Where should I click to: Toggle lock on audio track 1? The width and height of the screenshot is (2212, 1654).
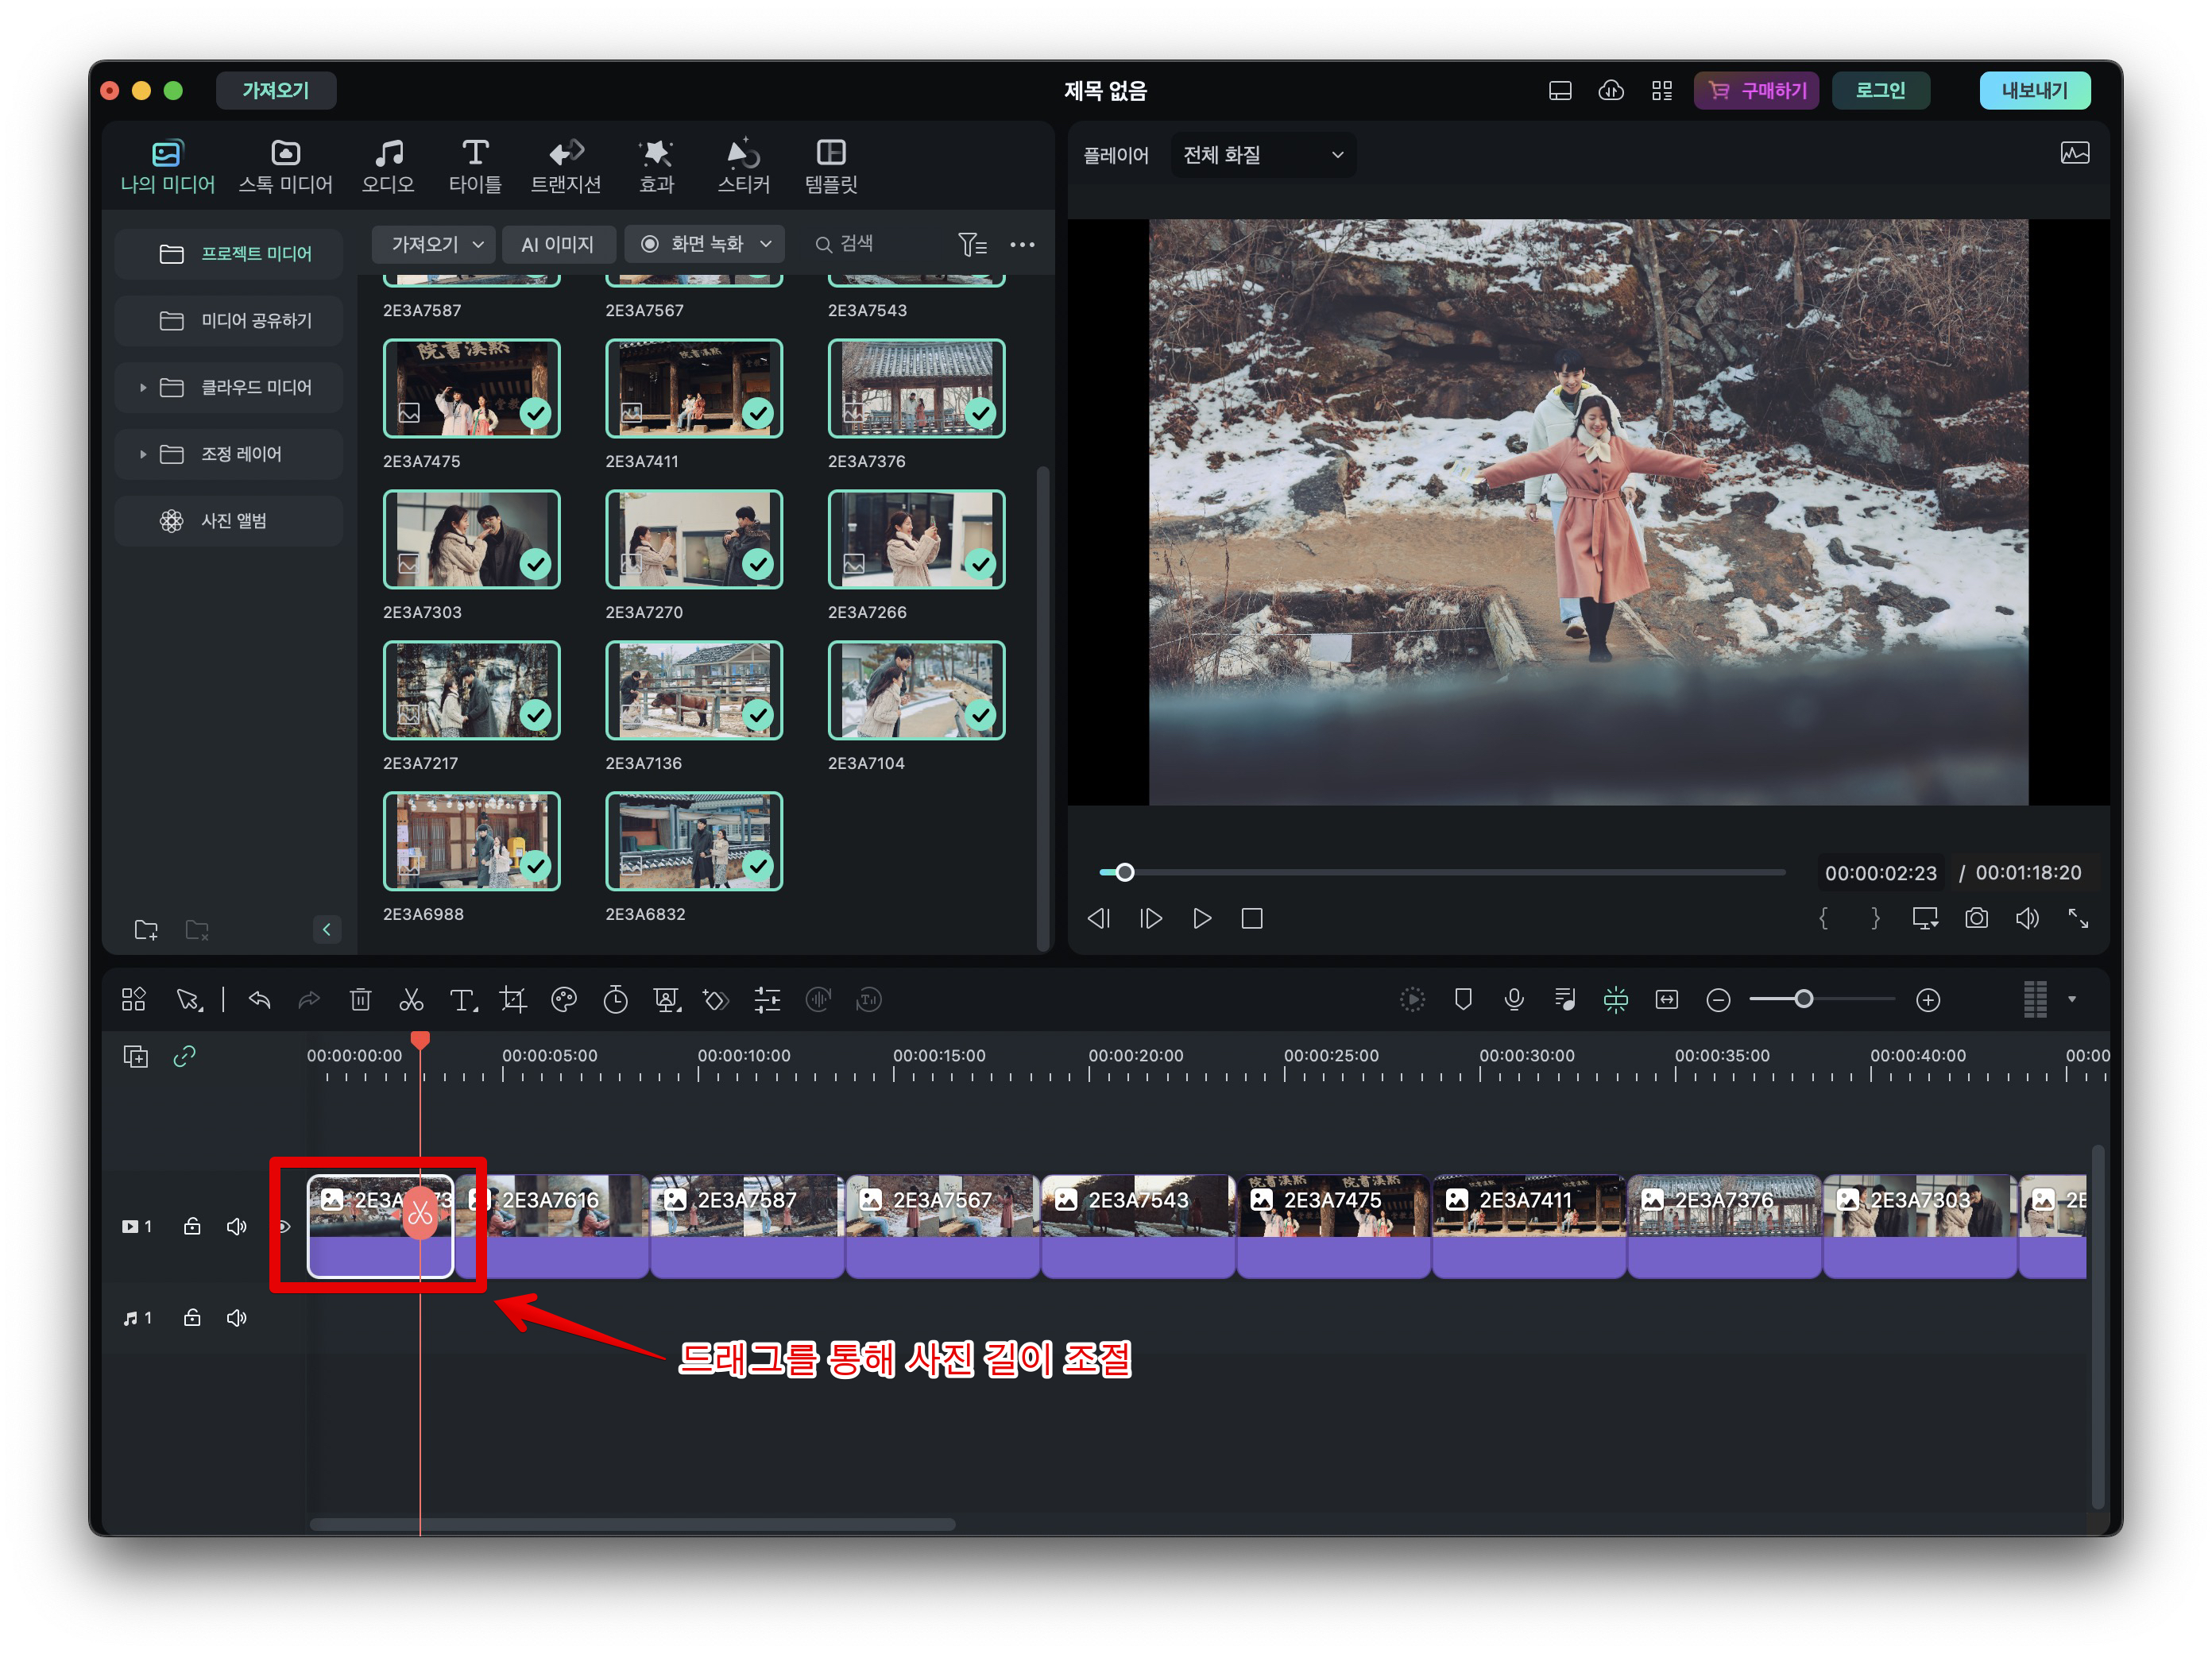coord(192,1318)
